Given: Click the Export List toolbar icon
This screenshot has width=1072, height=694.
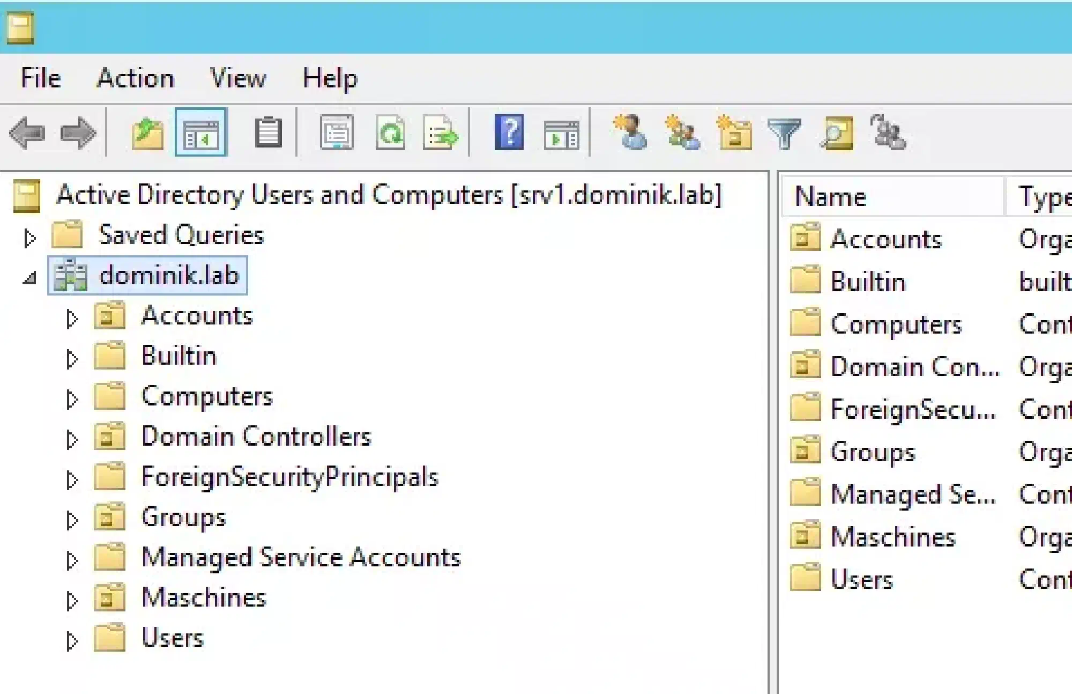Looking at the screenshot, I should click(x=441, y=132).
